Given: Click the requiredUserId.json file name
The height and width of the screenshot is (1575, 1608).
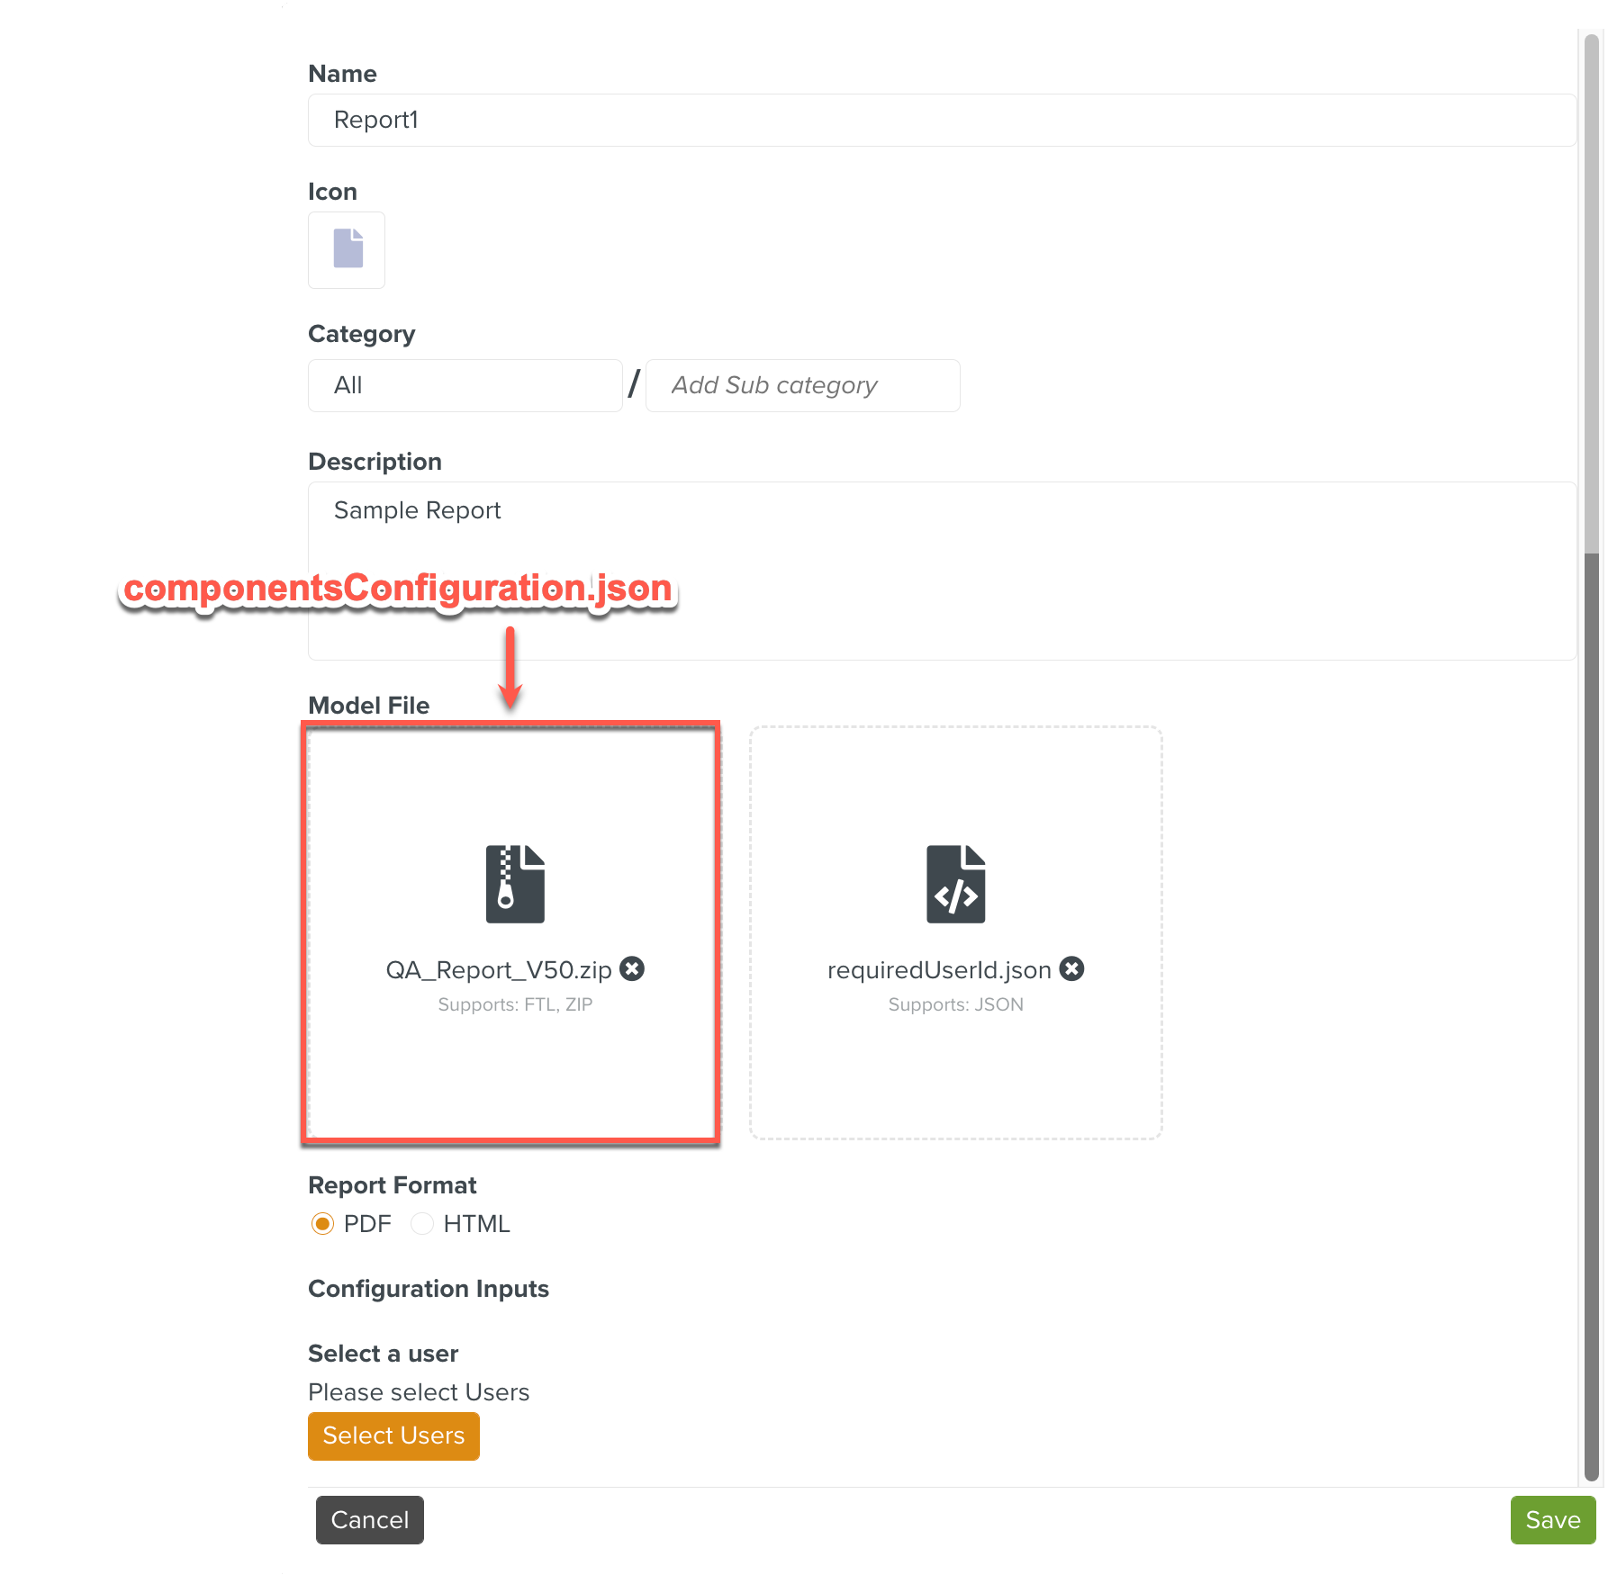Looking at the screenshot, I should click(x=939, y=969).
